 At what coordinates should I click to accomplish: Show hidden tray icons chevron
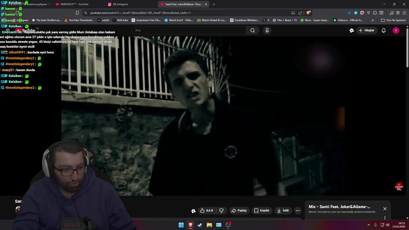pos(368,225)
